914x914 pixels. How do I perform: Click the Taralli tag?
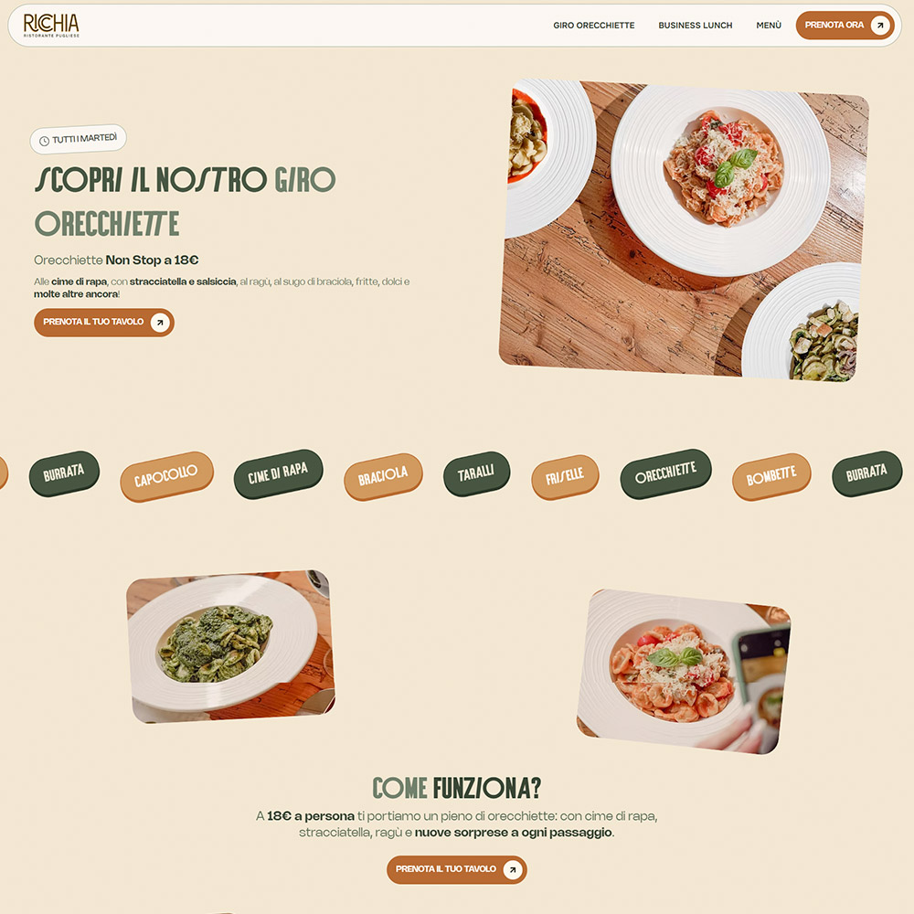click(x=476, y=473)
